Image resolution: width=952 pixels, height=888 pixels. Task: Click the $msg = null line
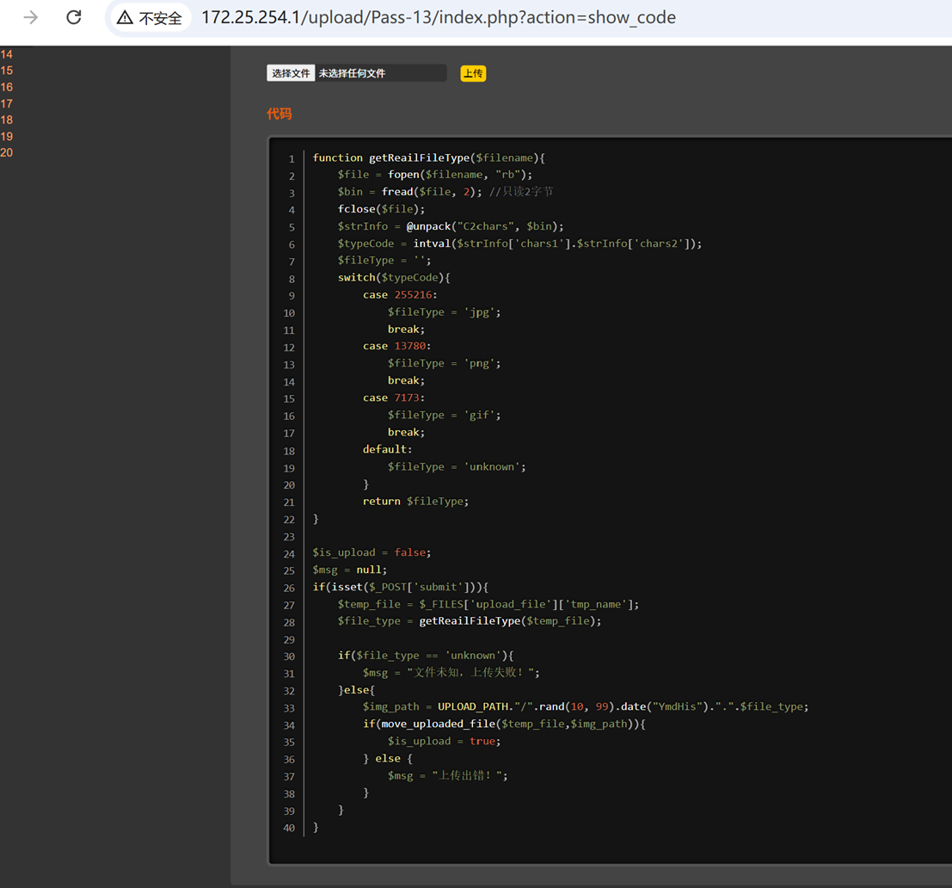[x=350, y=570]
